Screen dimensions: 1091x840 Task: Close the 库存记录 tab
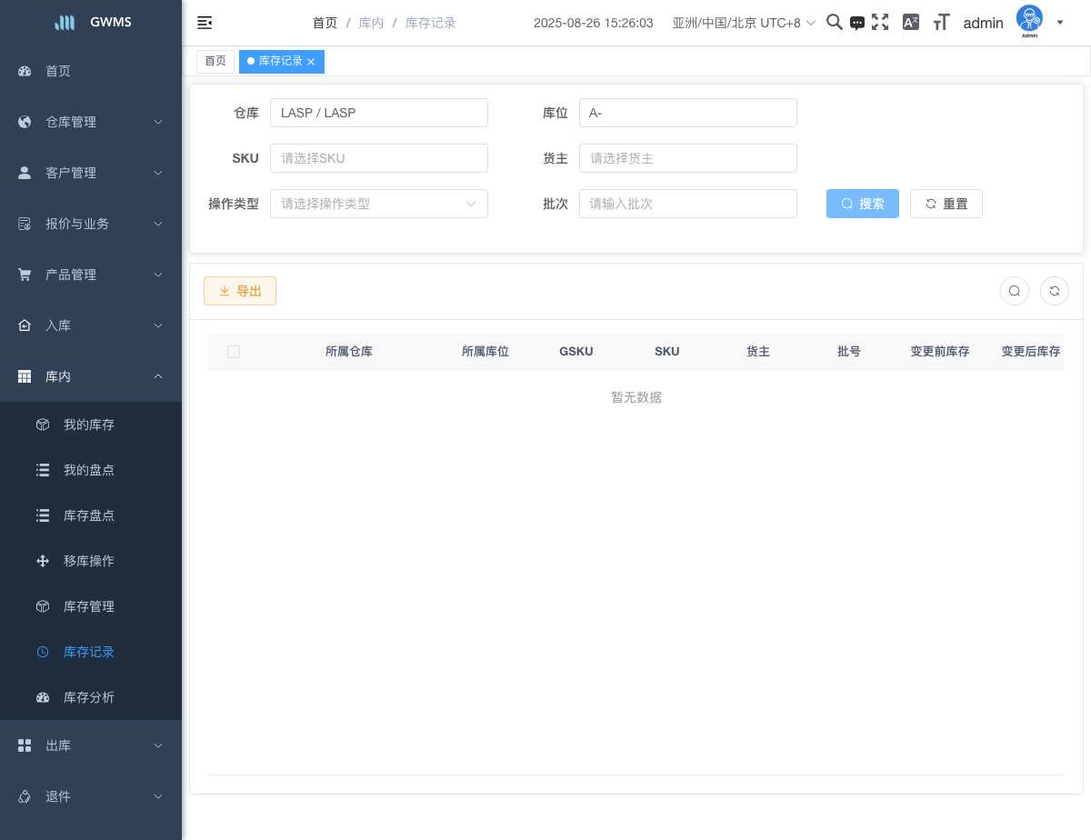[311, 62]
